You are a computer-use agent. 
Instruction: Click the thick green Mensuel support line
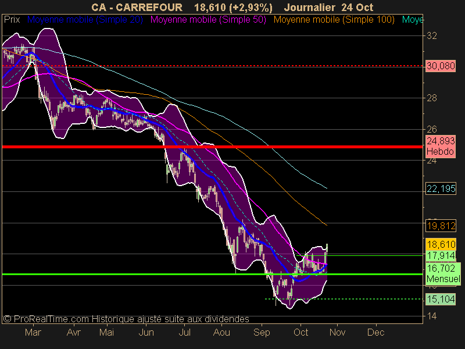212,274
